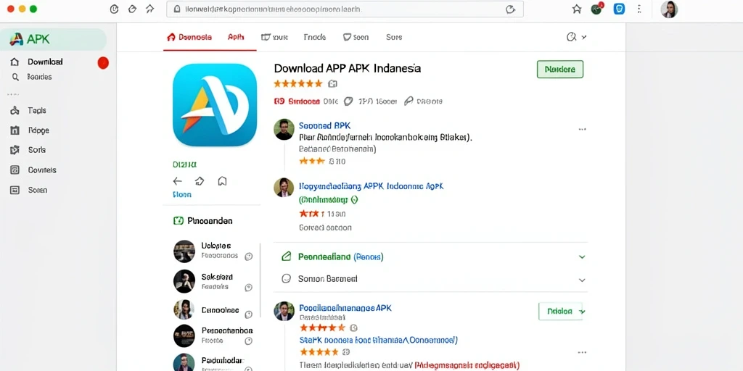
Task: Click the Sorved aaonon text
Action: [x=326, y=228]
